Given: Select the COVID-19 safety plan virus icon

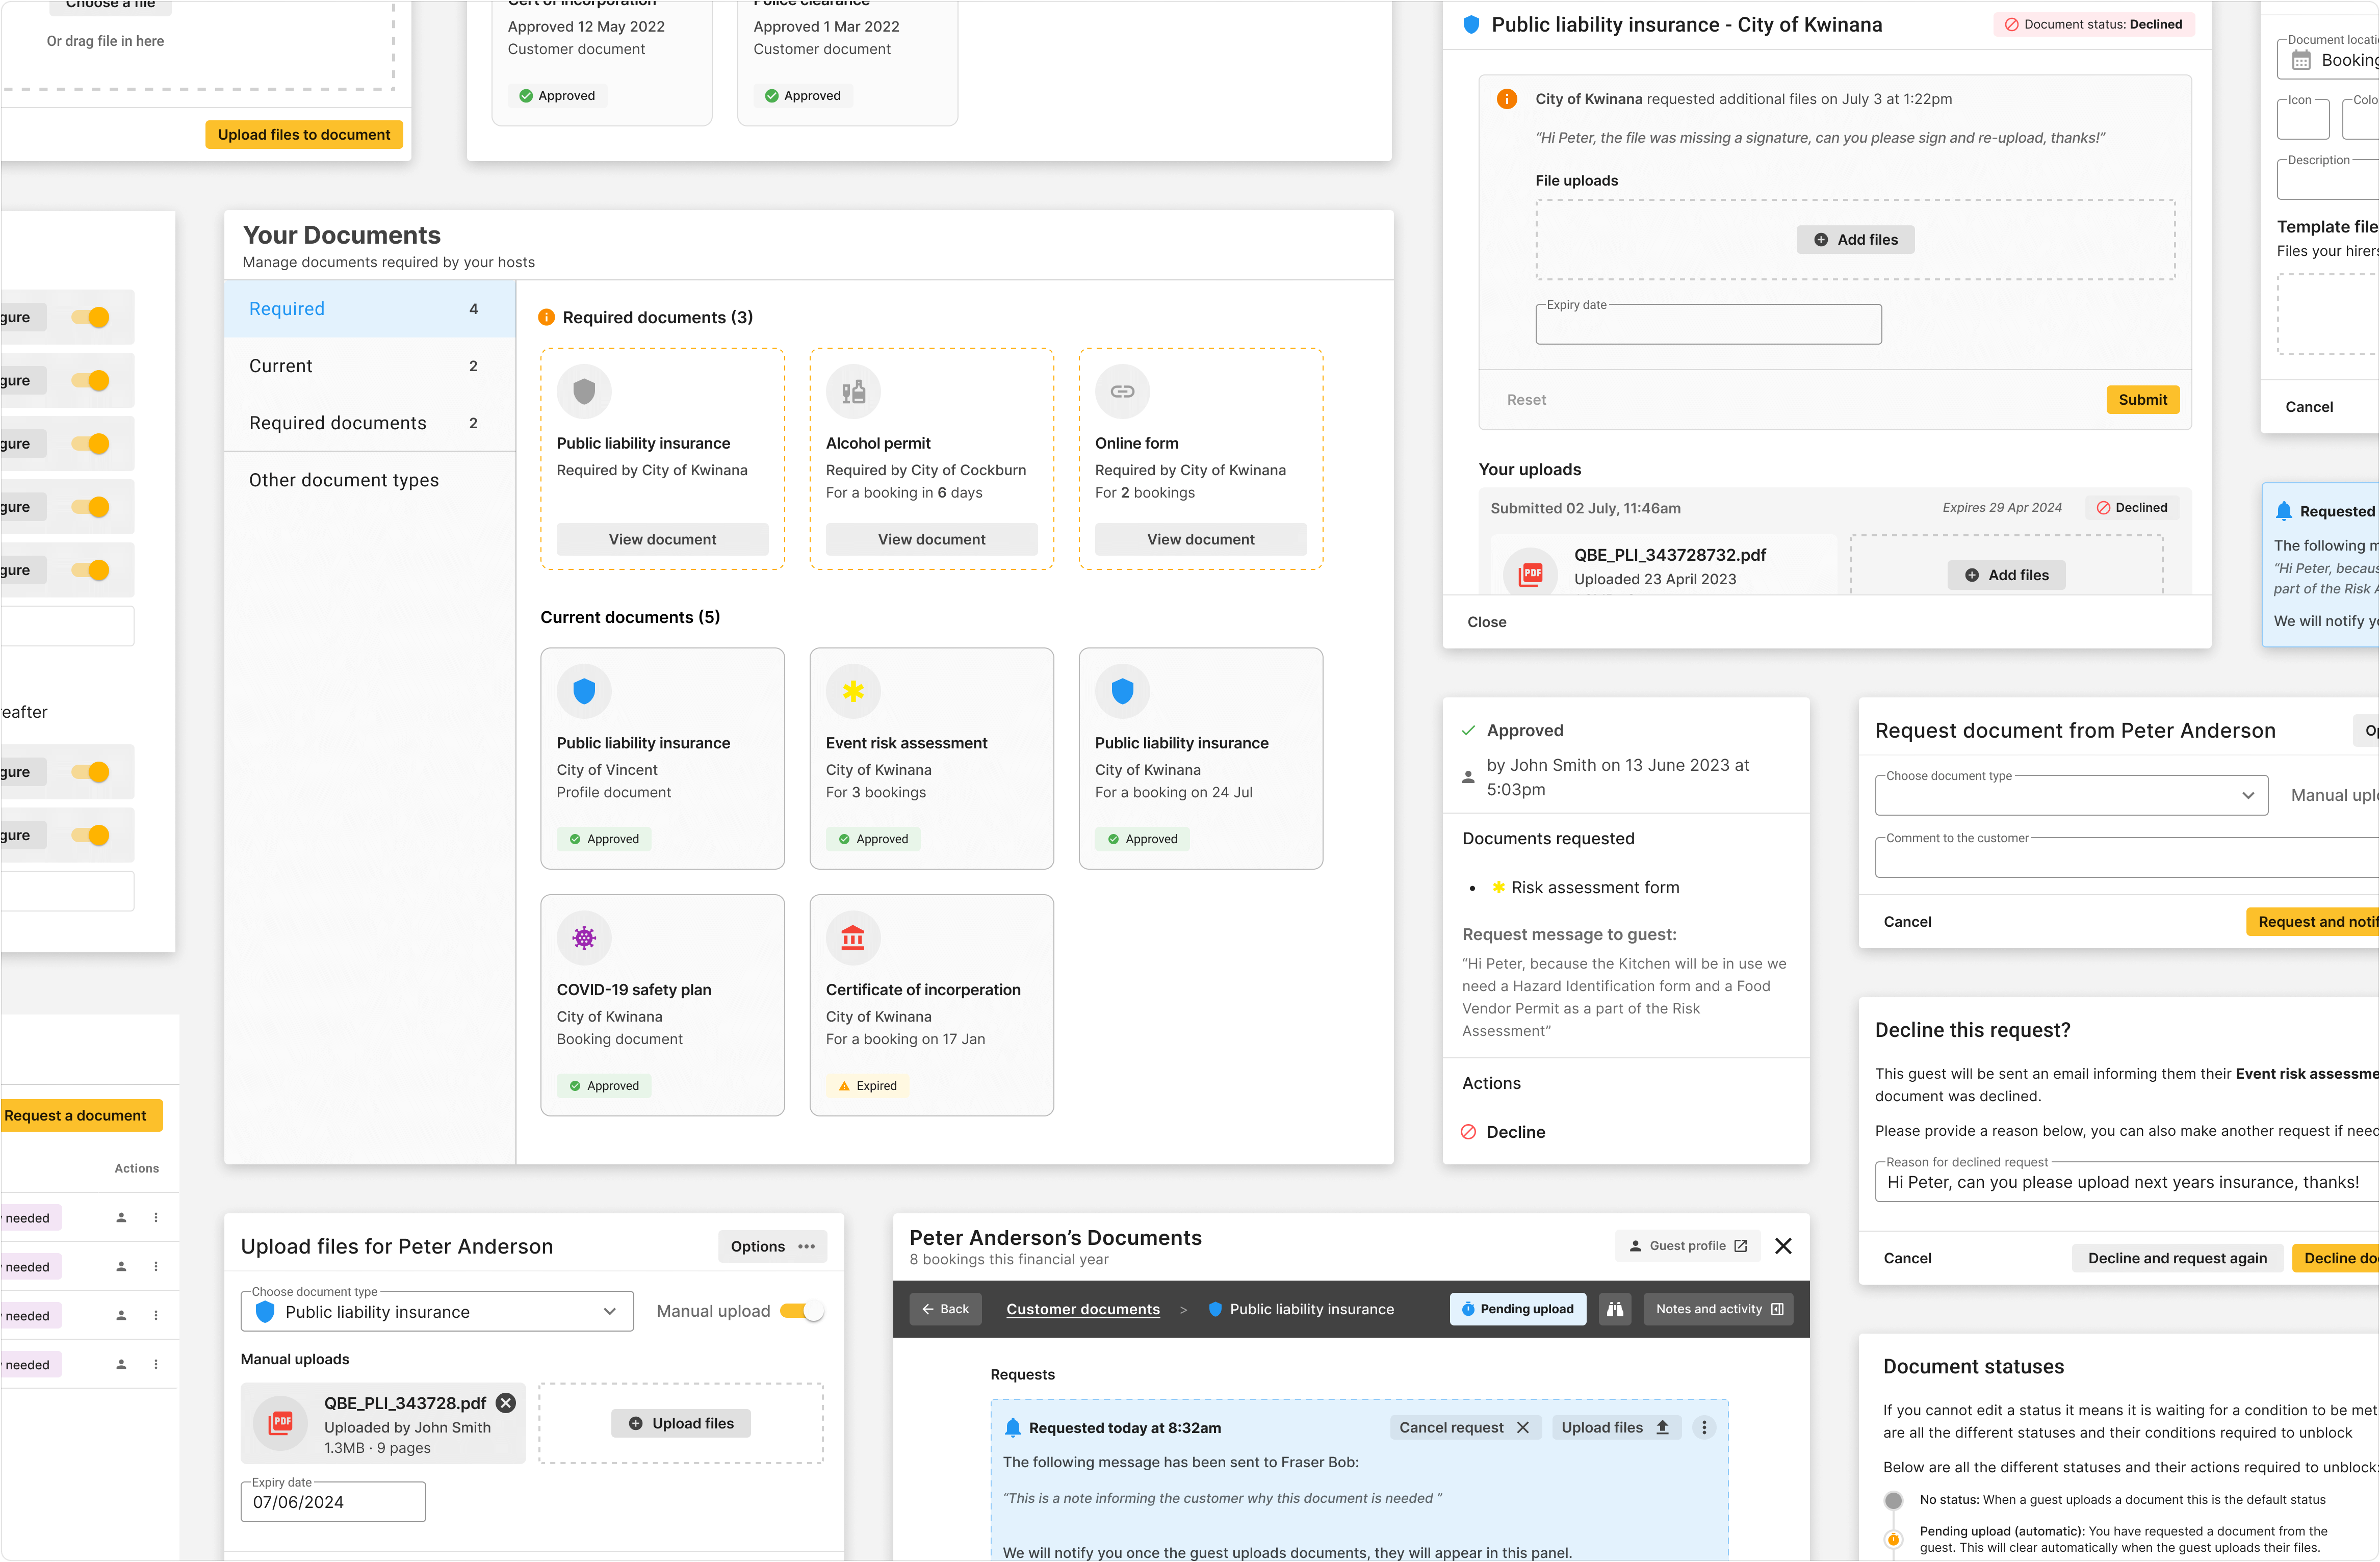Looking at the screenshot, I should click(x=583, y=938).
